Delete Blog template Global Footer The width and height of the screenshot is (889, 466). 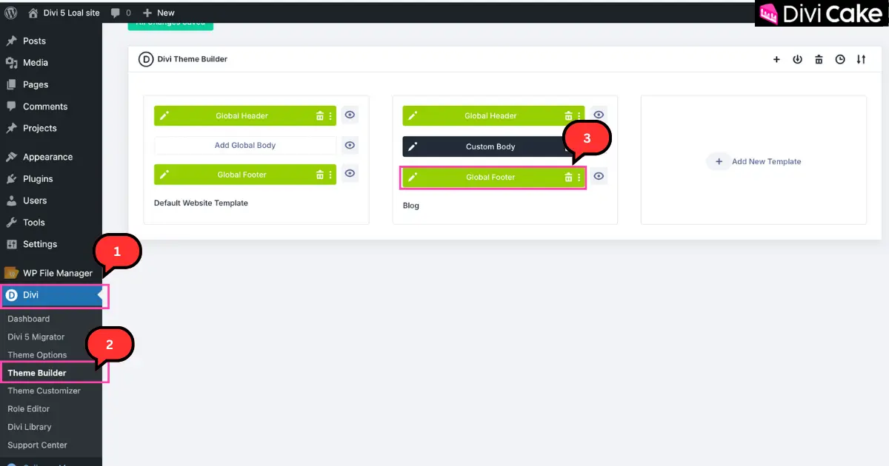pos(569,178)
